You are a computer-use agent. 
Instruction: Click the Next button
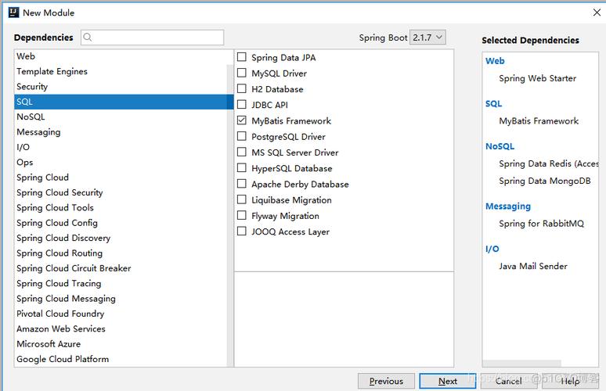click(x=448, y=381)
